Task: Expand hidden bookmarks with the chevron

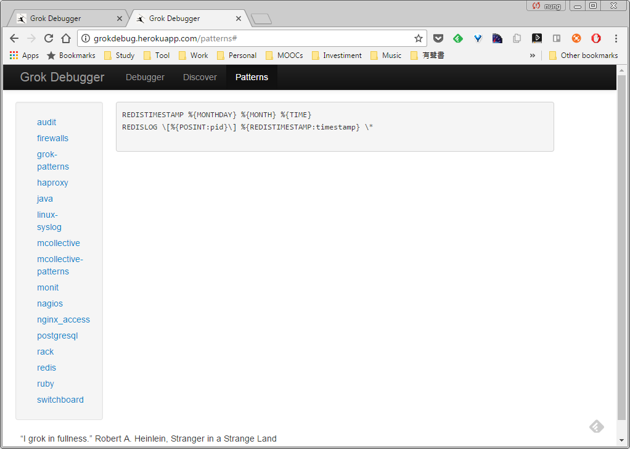Action: pyautogui.click(x=533, y=56)
